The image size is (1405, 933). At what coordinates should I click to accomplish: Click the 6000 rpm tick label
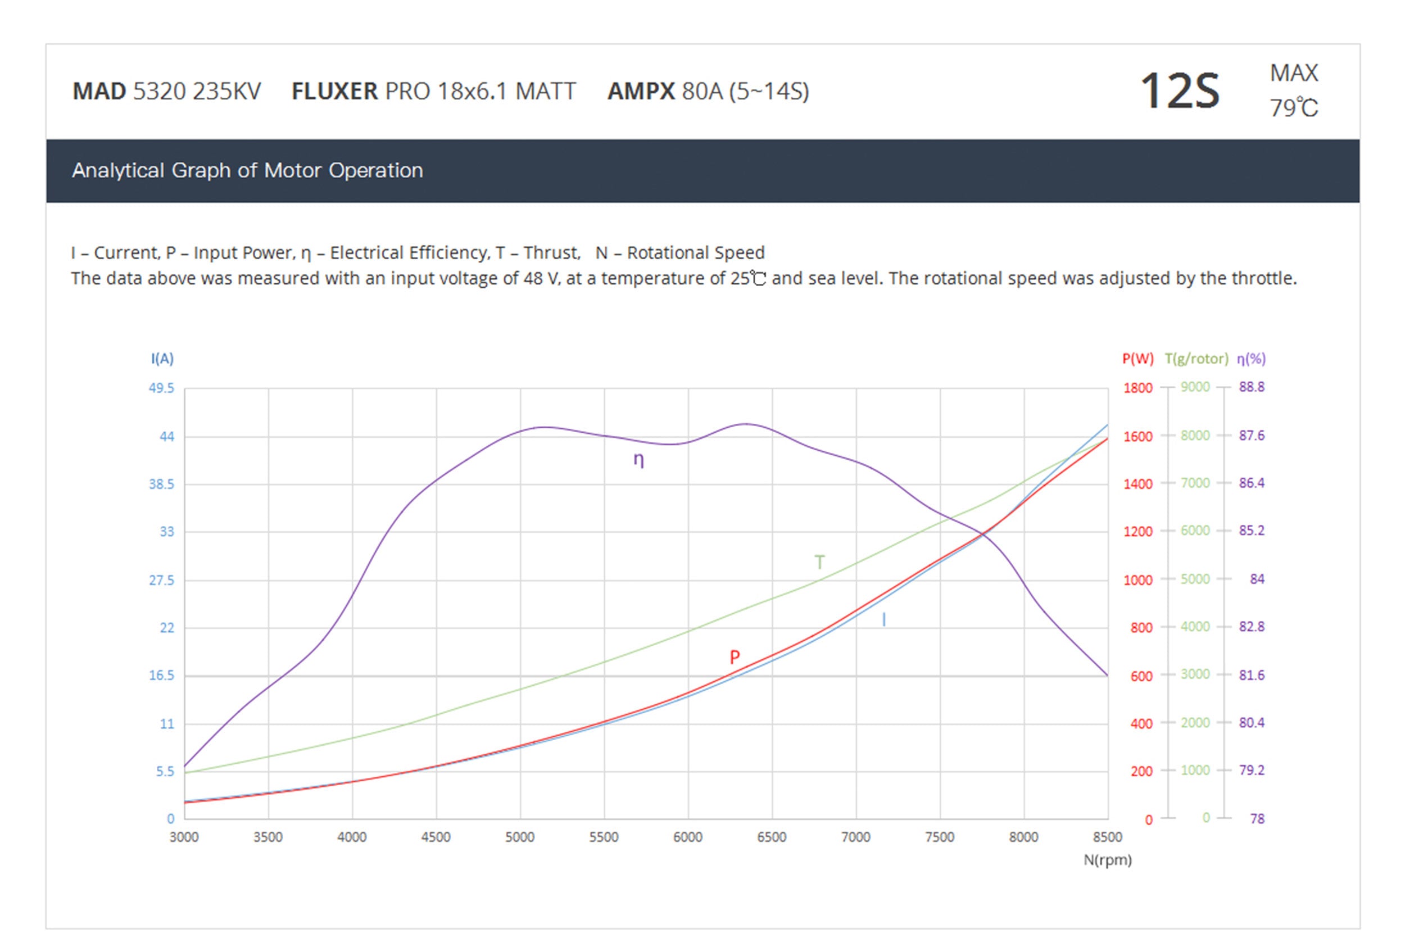688,837
